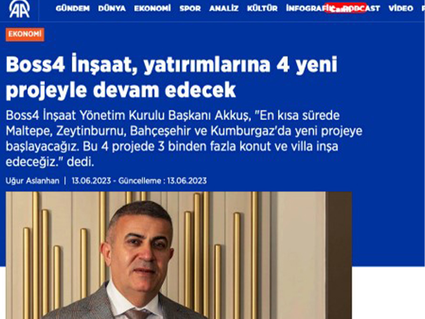Click the red Canlı live badge

pyautogui.click(x=345, y=8)
